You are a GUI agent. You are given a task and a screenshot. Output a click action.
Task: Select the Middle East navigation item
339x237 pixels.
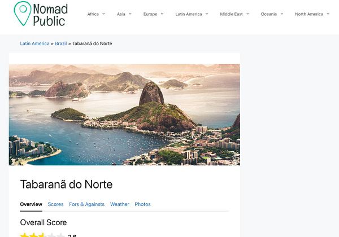point(231,14)
